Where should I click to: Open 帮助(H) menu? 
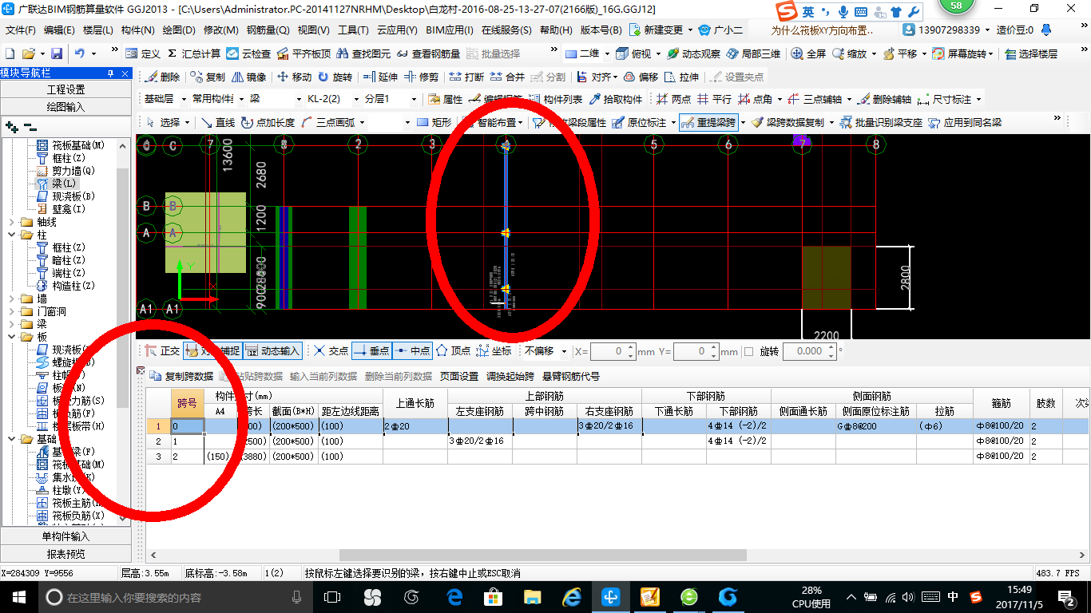click(x=557, y=30)
